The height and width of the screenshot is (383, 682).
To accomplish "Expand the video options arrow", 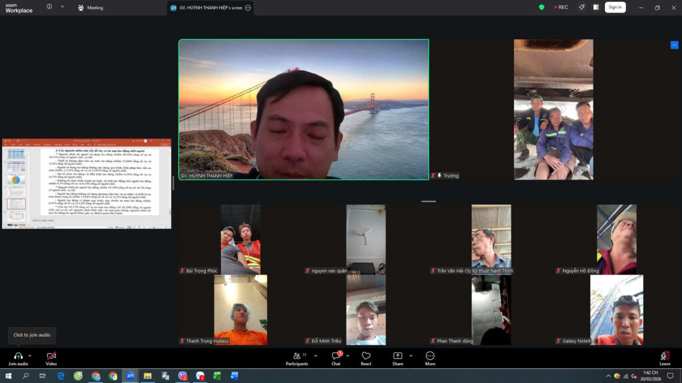I will 63,356.
